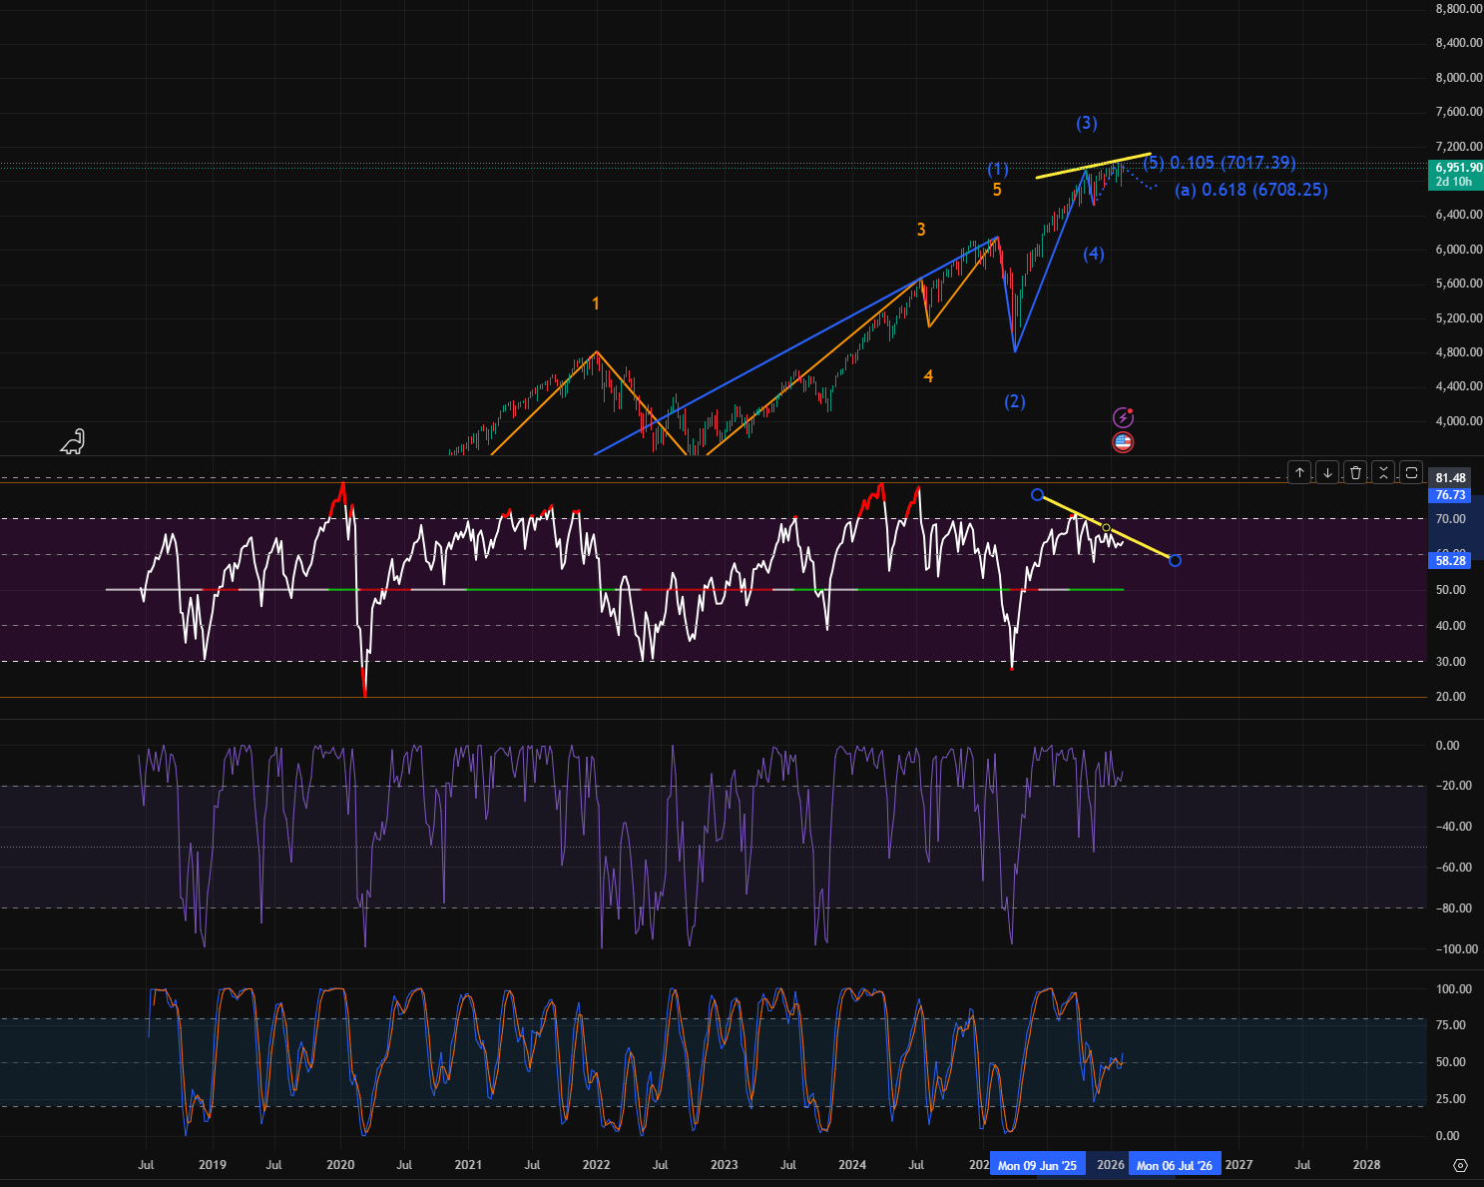Click the US flag economic event icon
The width and height of the screenshot is (1484, 1187).
[x=1124, y=442]
